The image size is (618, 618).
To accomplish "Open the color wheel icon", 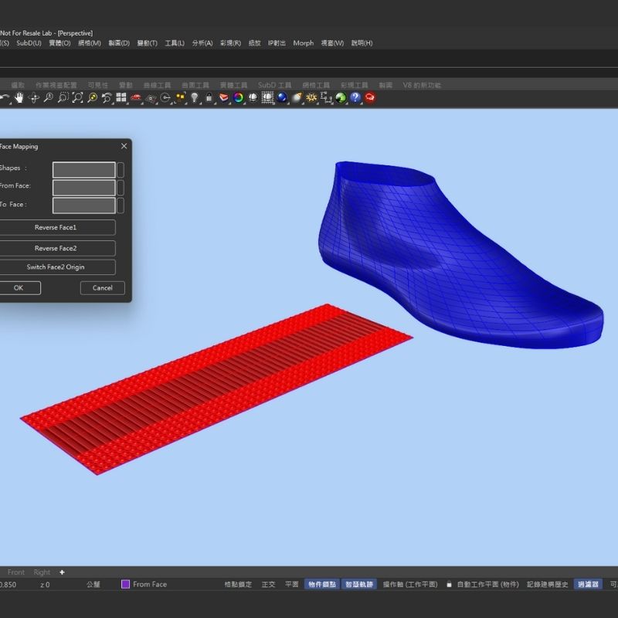I will (x=238, y=97).
